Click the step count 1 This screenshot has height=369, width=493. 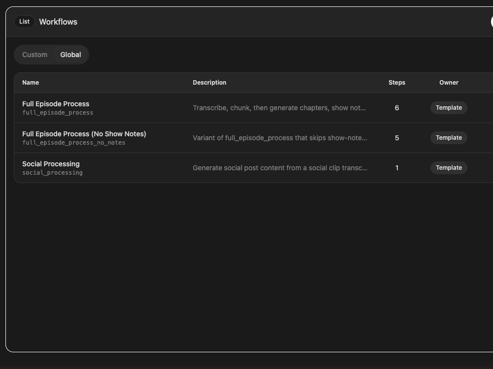[x=397, y=168]
